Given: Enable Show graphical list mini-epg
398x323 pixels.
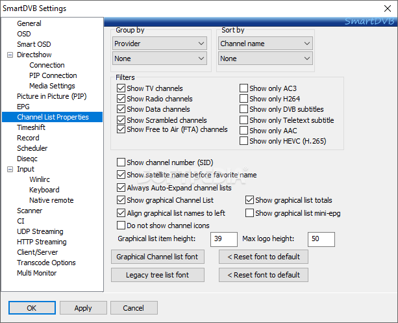Looking at the screenshot, I should 249,213.
